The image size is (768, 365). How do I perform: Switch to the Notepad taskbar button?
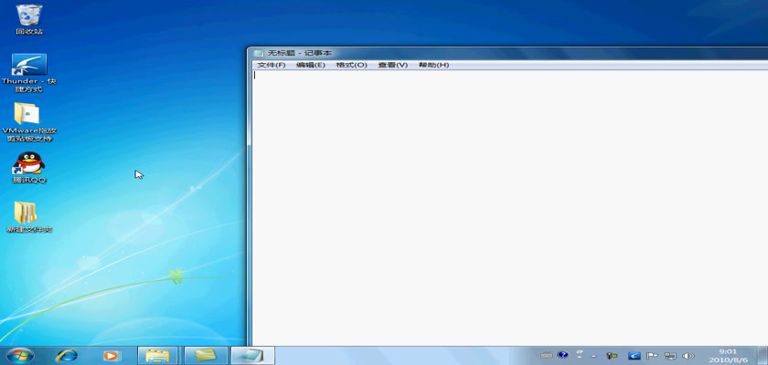(x=251, y=355)
